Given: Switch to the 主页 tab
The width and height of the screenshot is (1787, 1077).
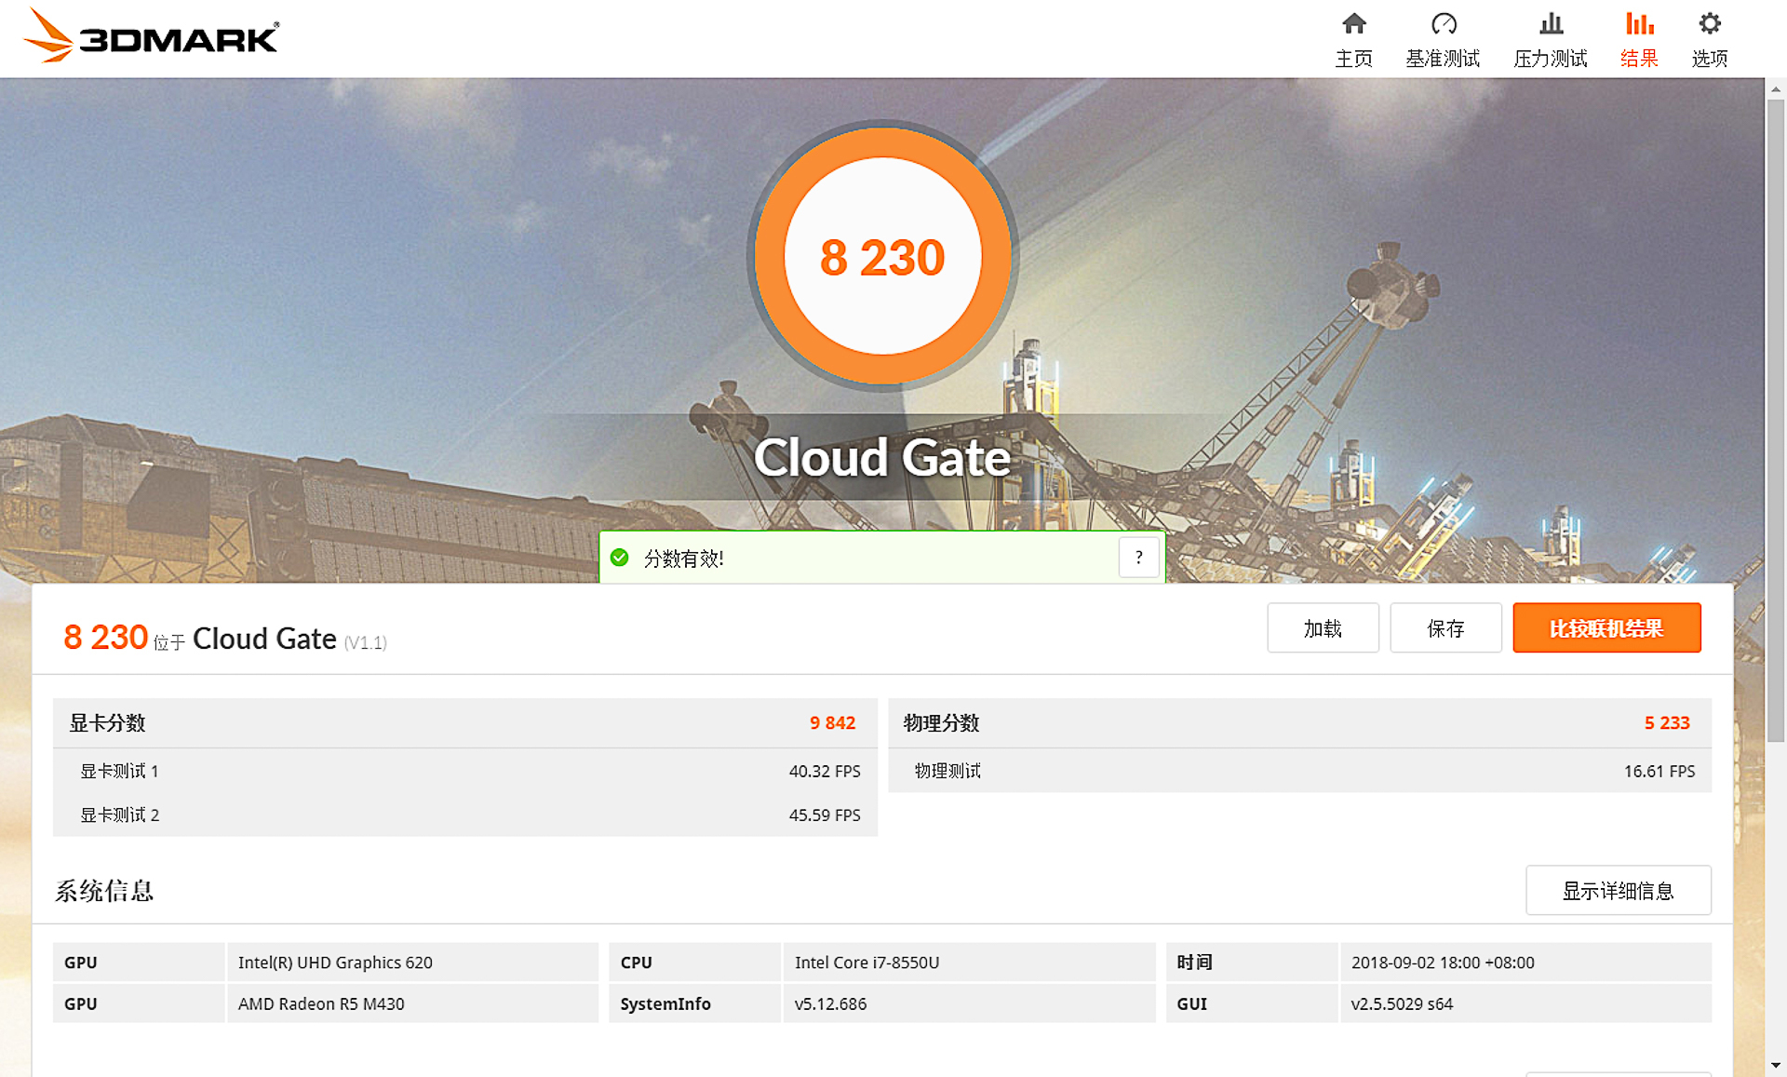Looking at the screenshot, I should pyautogui.click(x=1354, y=59).
